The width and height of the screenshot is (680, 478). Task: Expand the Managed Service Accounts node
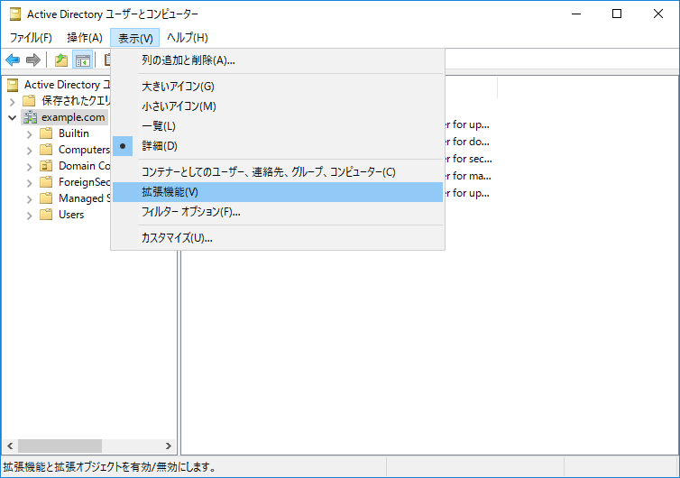pos(30,199)
